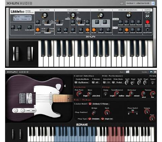Open the ControllerMode KeyStrummer dropdown
The height and width of the screenshot is (142, 162).
coord(82,82)
